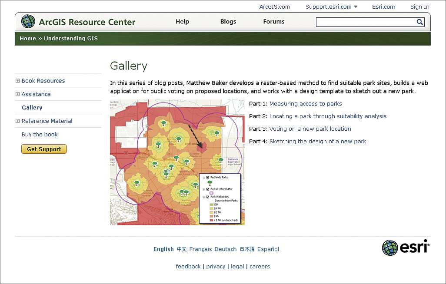Click the Buy the book link
Screen dimensions: 446x284
[40, 134]
